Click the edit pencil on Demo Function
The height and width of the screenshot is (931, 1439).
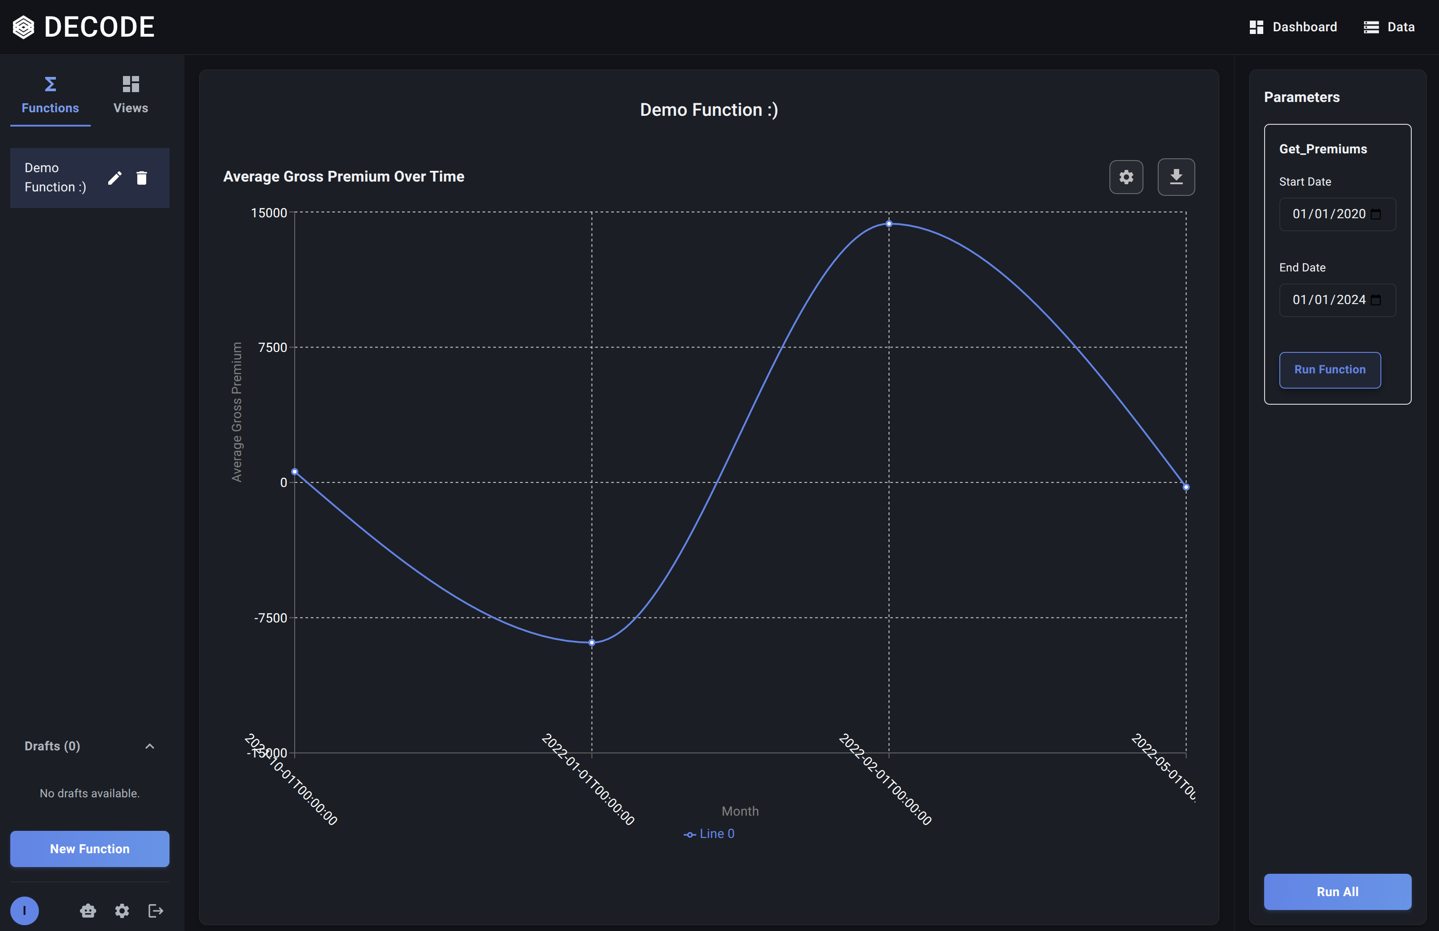[115, 178]
